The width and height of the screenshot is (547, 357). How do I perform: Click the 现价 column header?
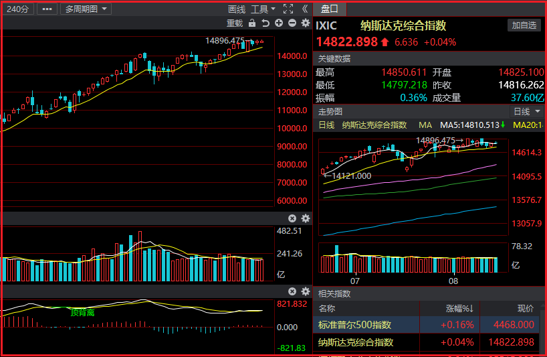pos(526,309)
